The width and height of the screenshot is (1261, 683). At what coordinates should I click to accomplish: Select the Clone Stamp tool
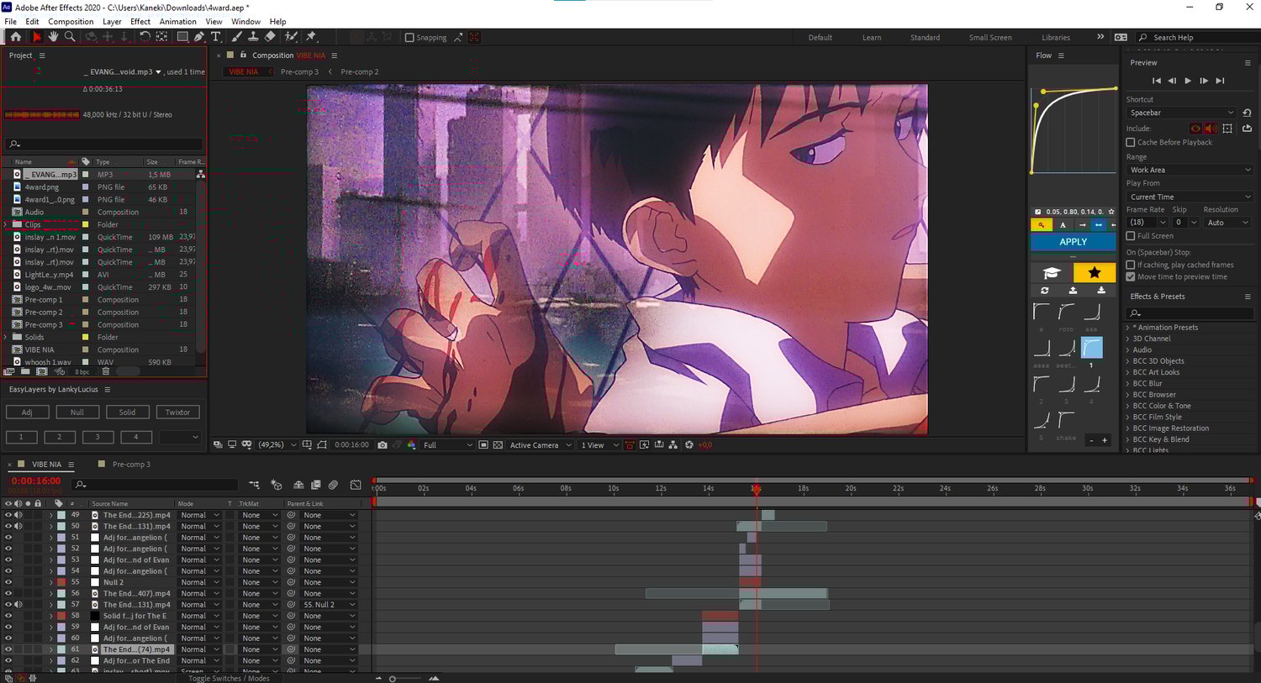(253, 37)
